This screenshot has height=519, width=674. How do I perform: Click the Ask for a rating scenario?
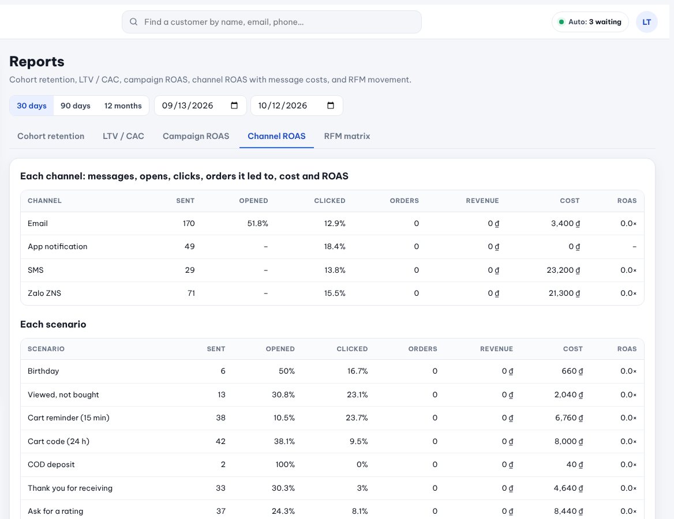click(55, 512)
